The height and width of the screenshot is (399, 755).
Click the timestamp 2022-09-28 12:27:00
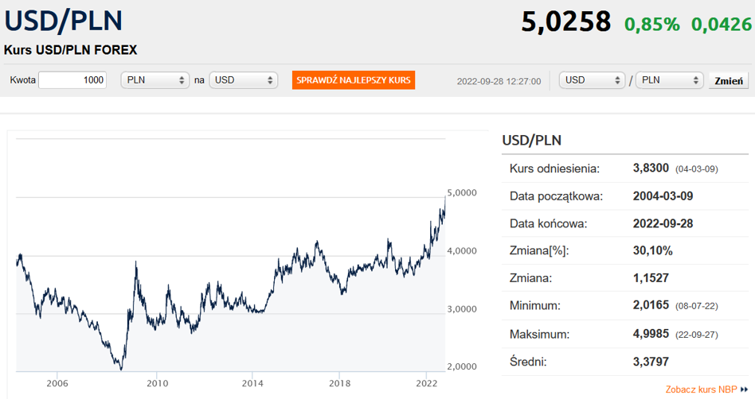tap(499, 81)
